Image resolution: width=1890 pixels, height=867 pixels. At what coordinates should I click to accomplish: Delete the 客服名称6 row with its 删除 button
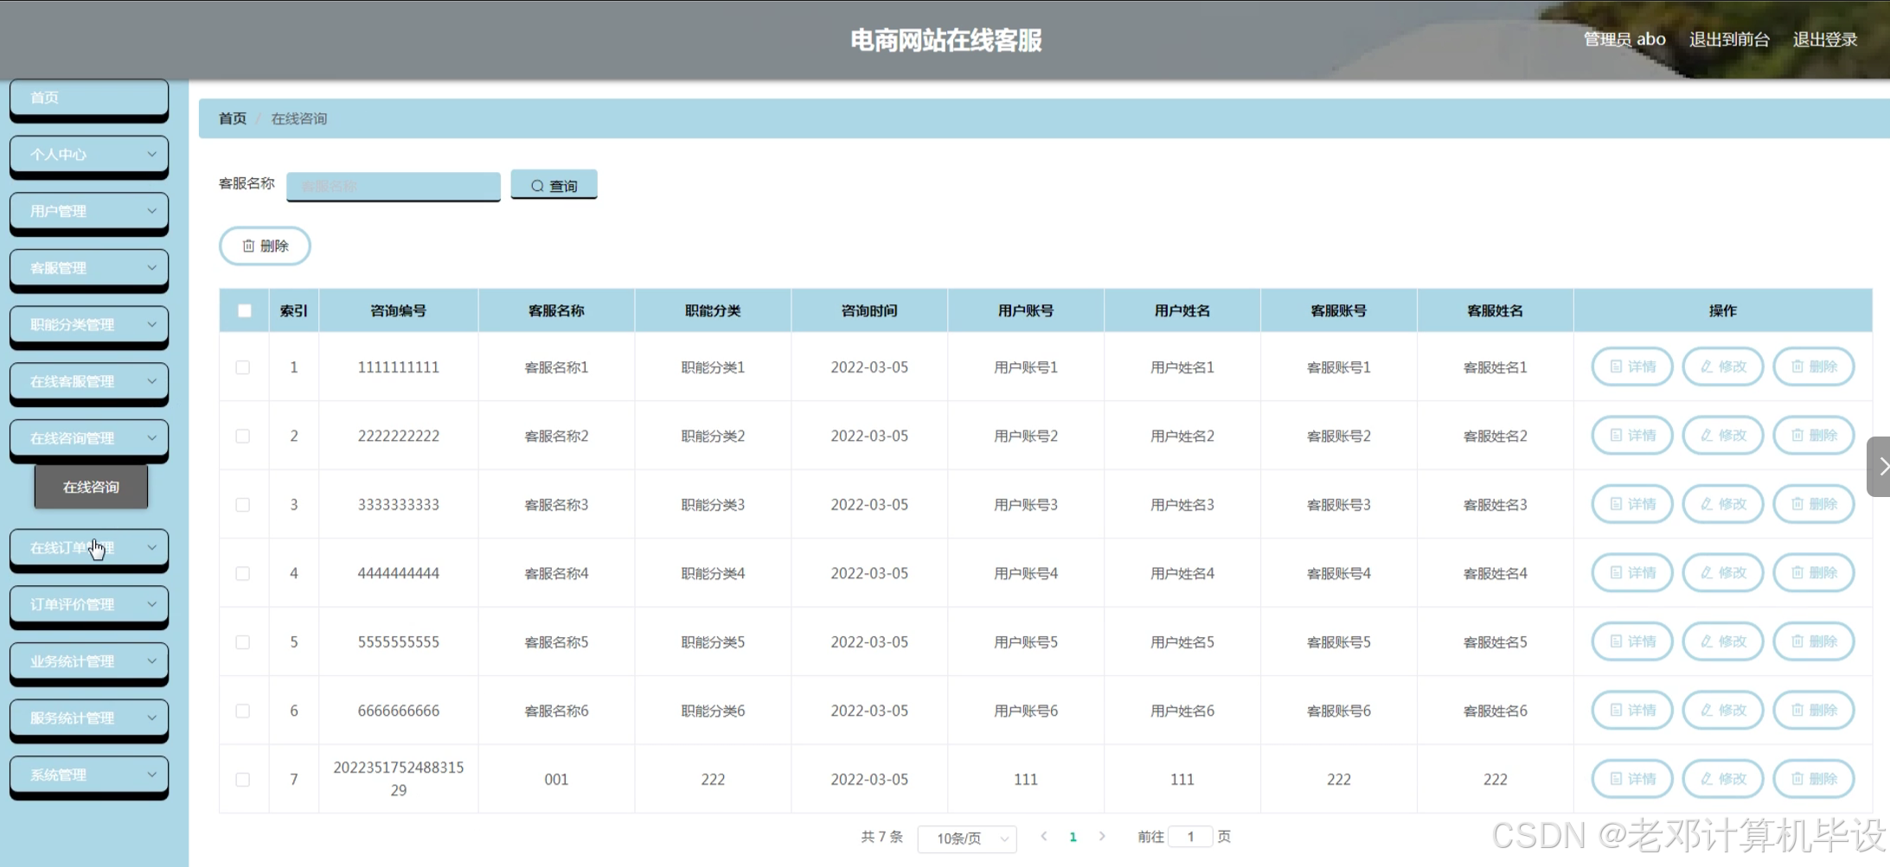tap(1814, 711)
